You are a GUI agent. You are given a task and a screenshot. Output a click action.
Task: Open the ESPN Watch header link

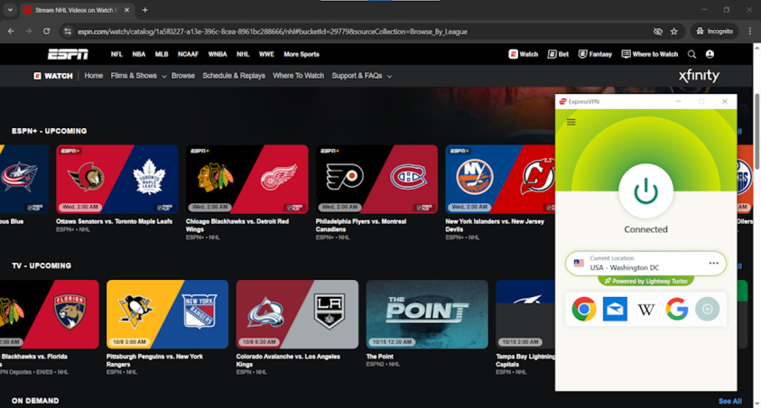[x=523, y=55]
